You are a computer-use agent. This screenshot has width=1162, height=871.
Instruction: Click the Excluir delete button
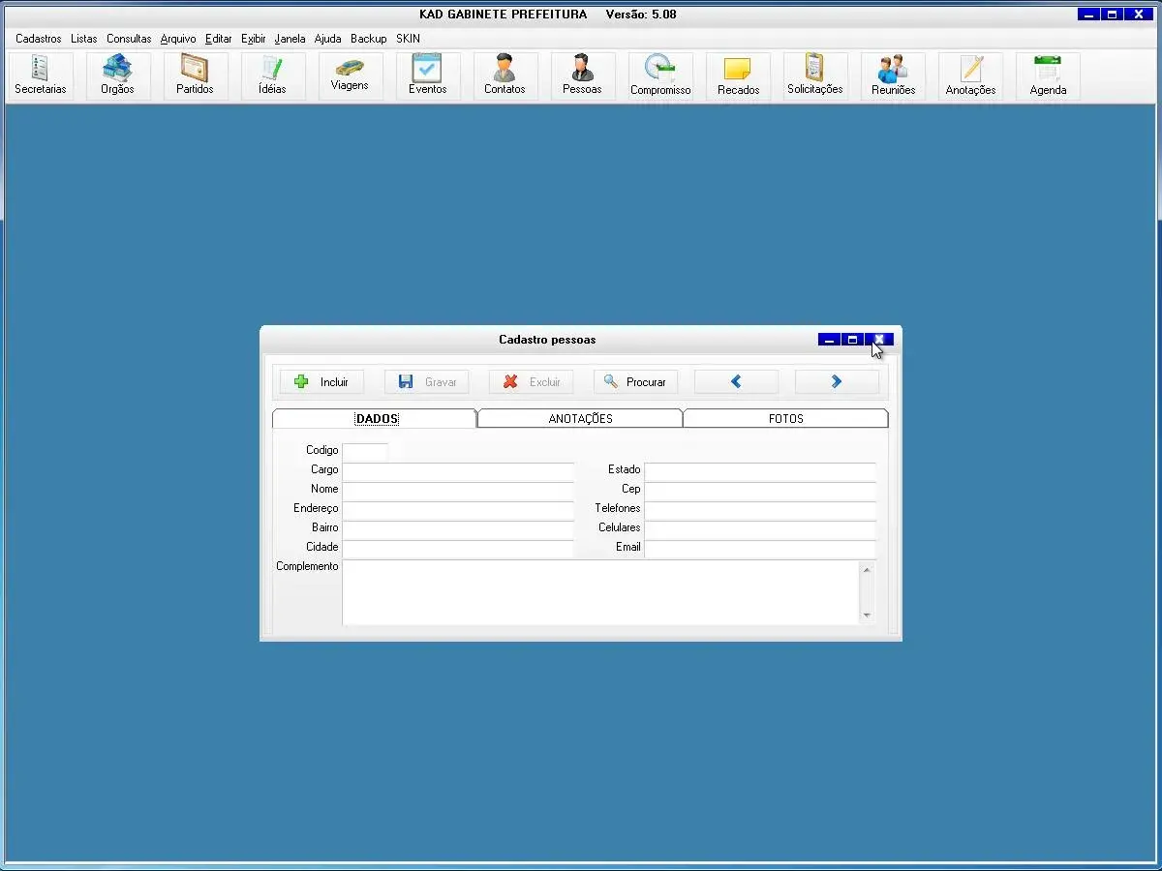tap(531, 382)
